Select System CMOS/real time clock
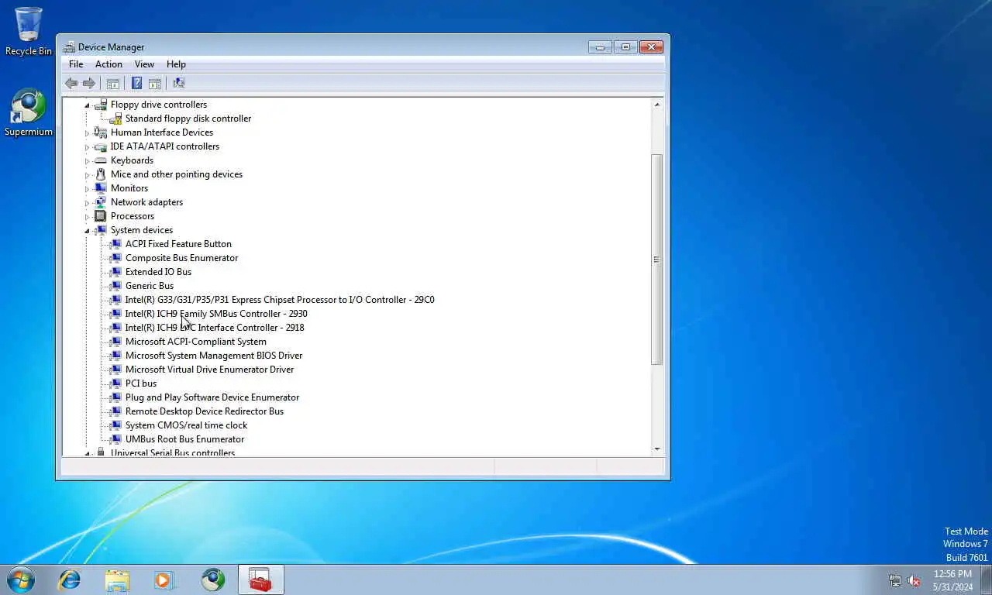Image resolution: width=992 pixels, height=595 pixels. [x=187, y=425]
